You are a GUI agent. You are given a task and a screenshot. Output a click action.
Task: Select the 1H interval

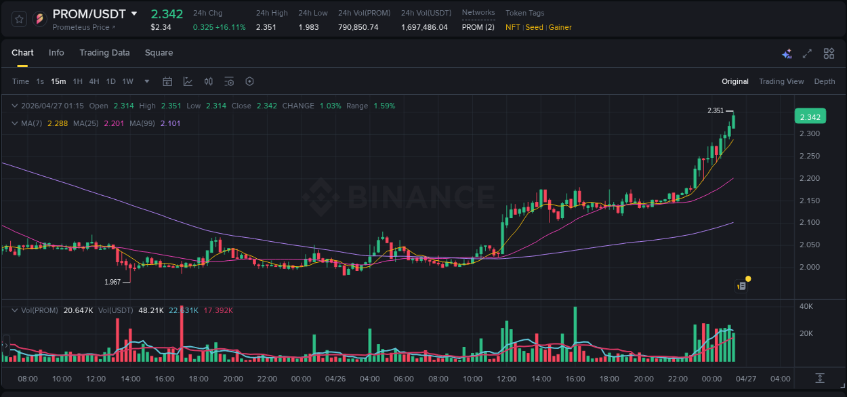pyautogui.click(x=77, y=81)
